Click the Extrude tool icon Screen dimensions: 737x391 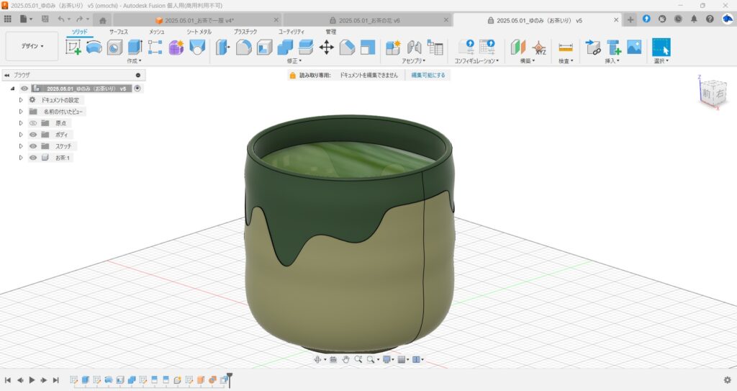tap(135, 48)
